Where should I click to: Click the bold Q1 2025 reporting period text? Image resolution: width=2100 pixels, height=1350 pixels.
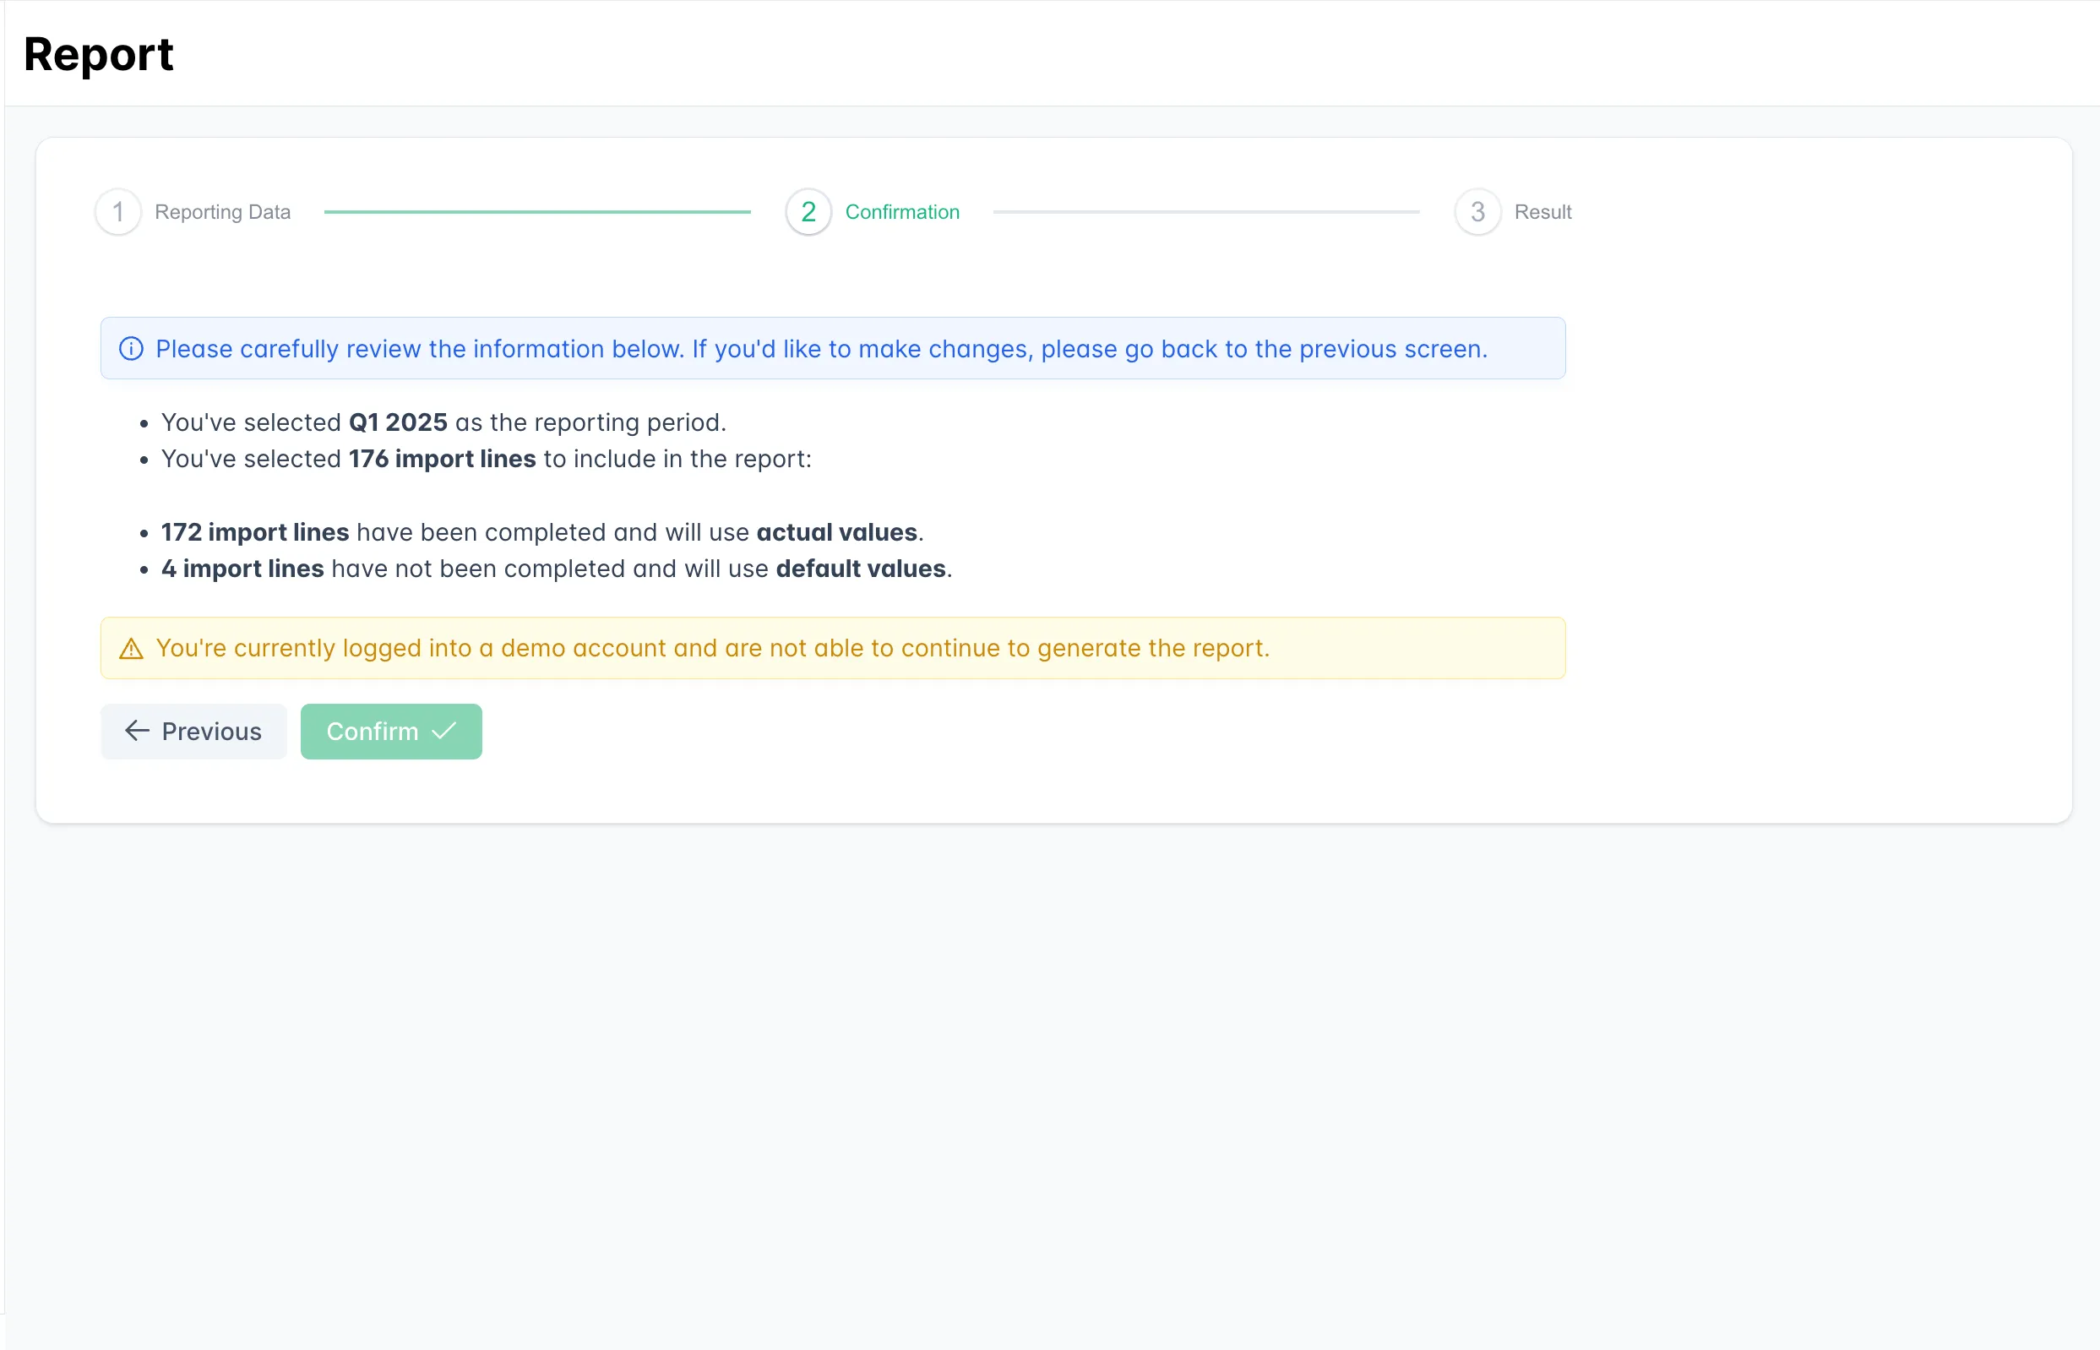coord(398,422)
